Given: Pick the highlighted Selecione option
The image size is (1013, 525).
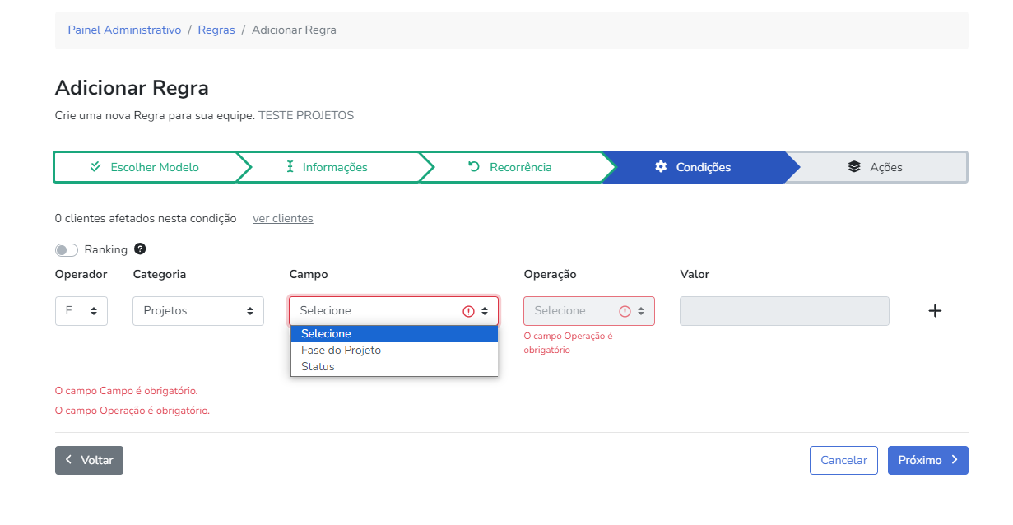Looking at the screenshot, I should click(x=326, y=333).
